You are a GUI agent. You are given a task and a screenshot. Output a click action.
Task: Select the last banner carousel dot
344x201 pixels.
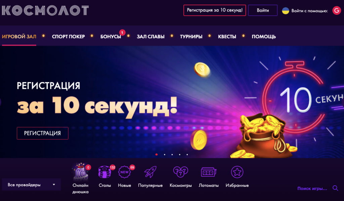(x=187, y=155)
